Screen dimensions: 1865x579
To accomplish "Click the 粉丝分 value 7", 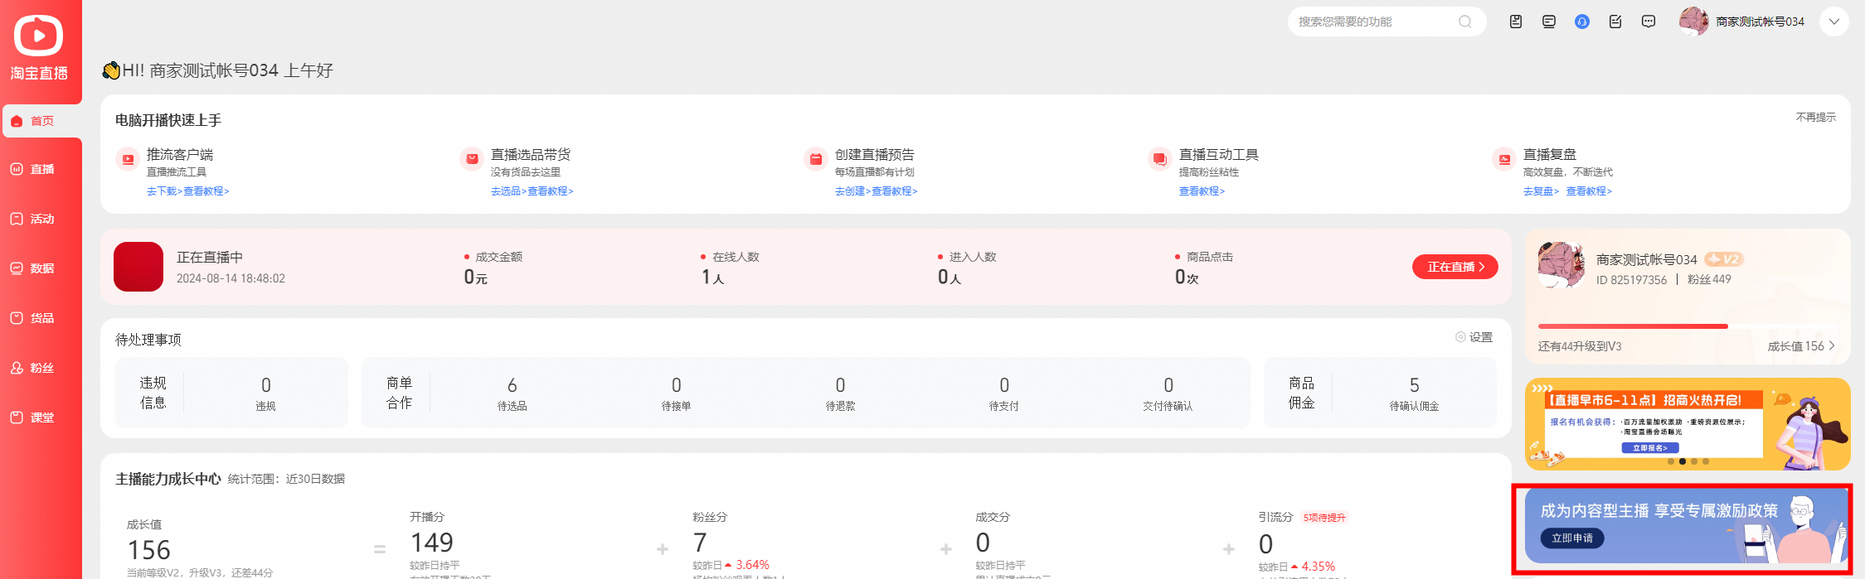I will click(701, 543).
